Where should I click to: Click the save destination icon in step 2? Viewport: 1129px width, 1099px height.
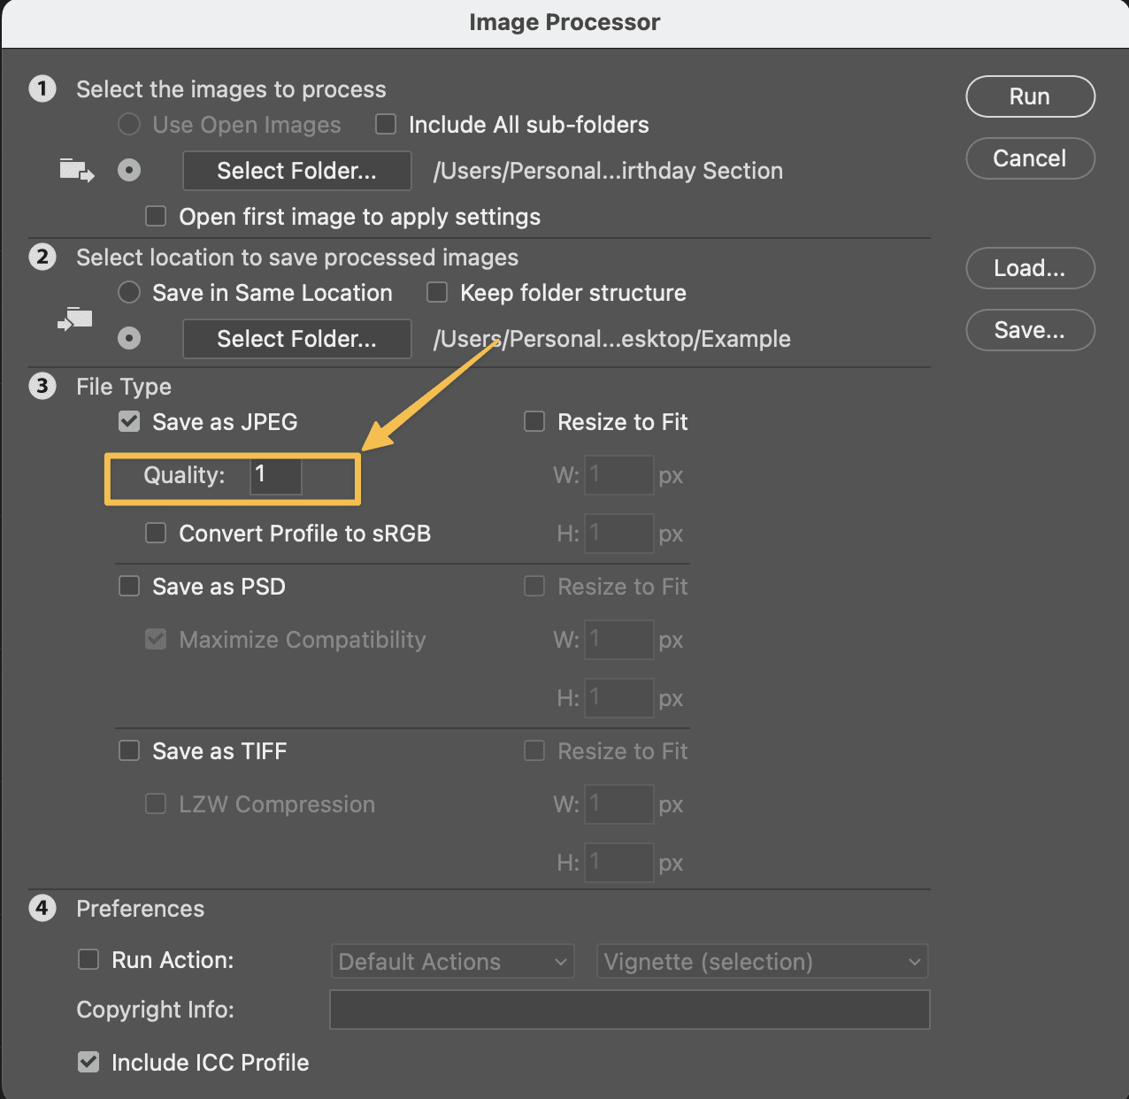74,320
